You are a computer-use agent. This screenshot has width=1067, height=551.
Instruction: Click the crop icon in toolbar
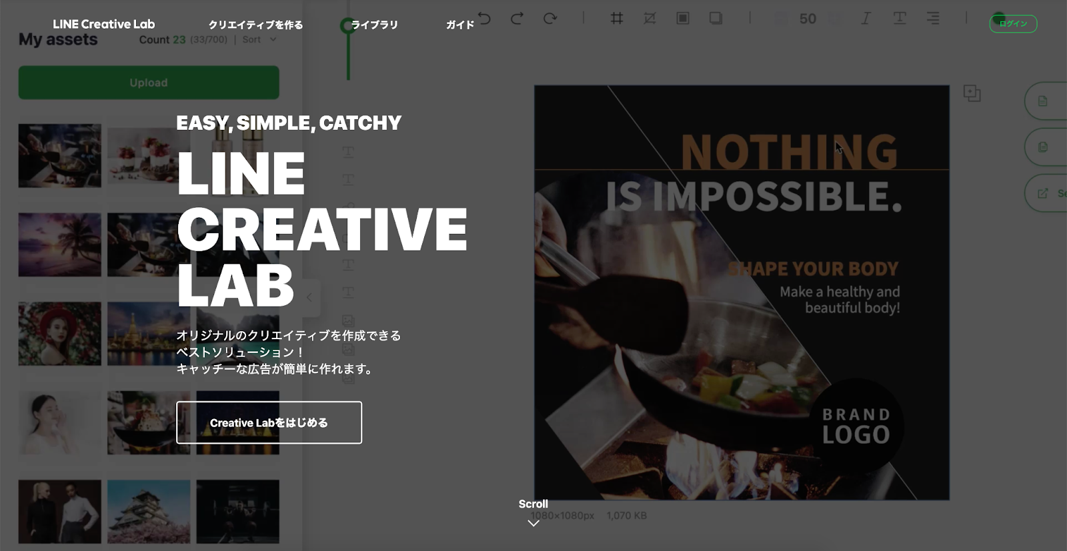point(650,19)
